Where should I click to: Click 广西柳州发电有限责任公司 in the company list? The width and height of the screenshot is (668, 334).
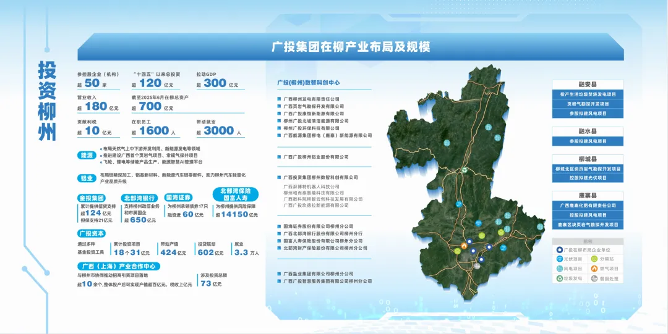[x=311, y=99]
